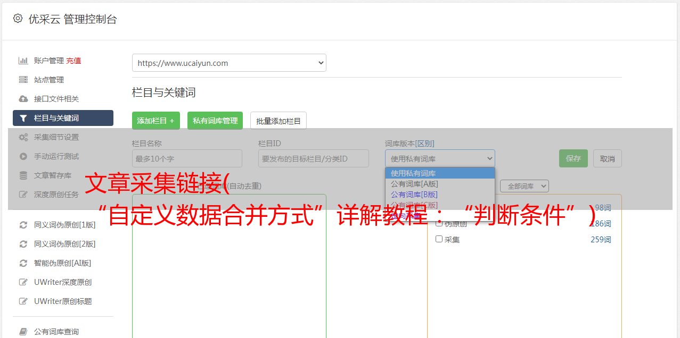Click the green 保存 button

[574, 158]
